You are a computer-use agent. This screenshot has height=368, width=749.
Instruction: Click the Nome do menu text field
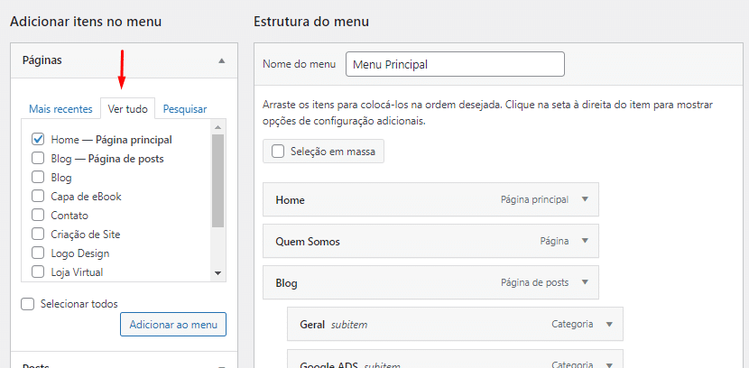(x=455, y=65)
